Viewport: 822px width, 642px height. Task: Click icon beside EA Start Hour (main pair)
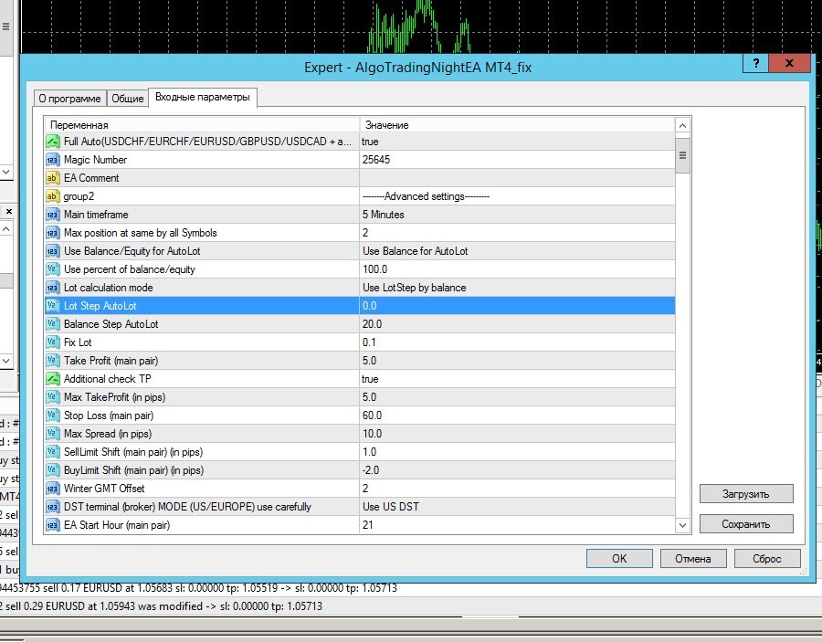[x=52, y=525]
